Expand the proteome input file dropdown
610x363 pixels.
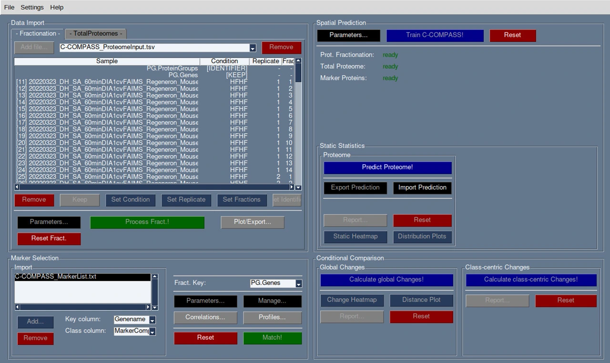point(252,48)
